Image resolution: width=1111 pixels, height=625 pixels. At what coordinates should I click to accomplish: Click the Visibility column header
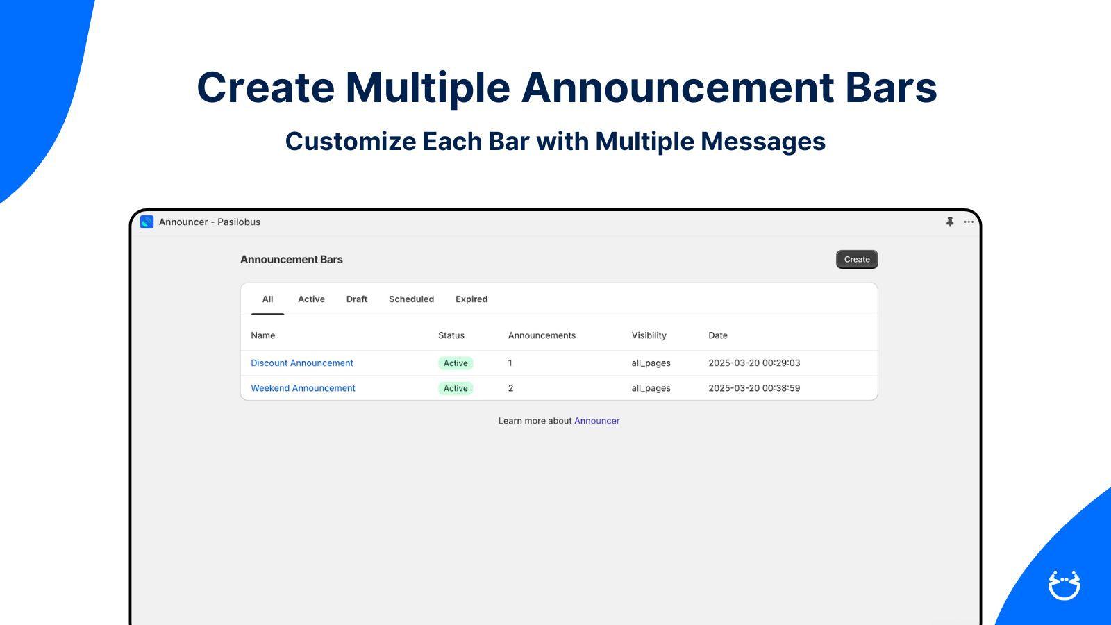tap(649, 335)
